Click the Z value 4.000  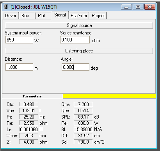tap(28, 142)
